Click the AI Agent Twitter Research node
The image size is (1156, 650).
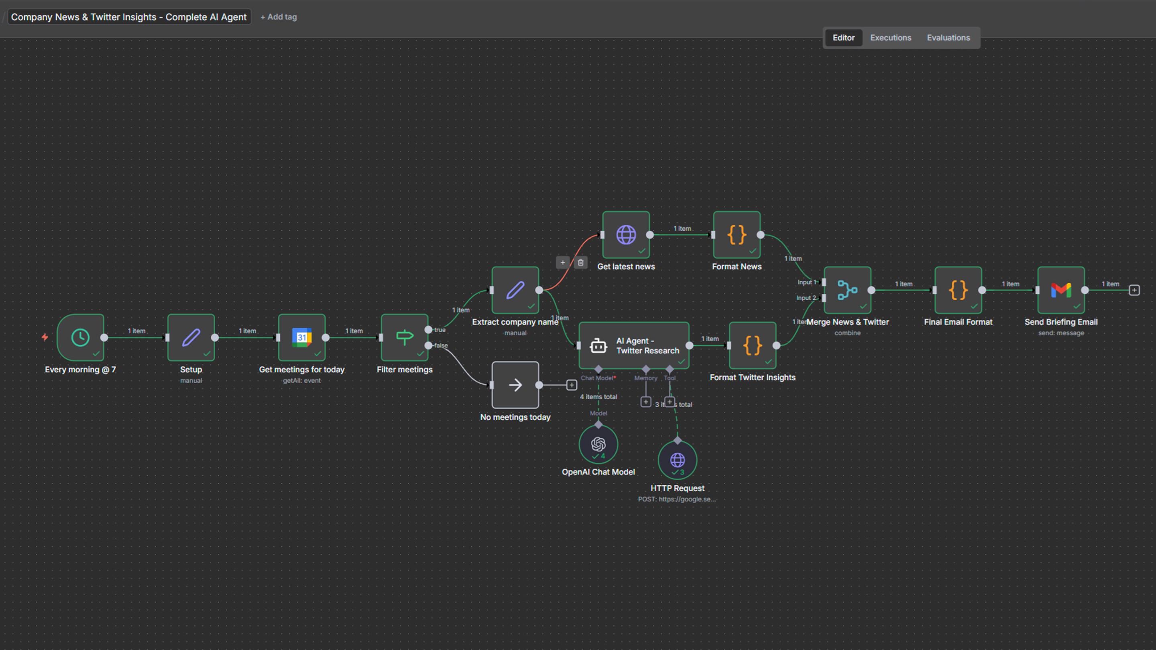(x=634, y=345)
